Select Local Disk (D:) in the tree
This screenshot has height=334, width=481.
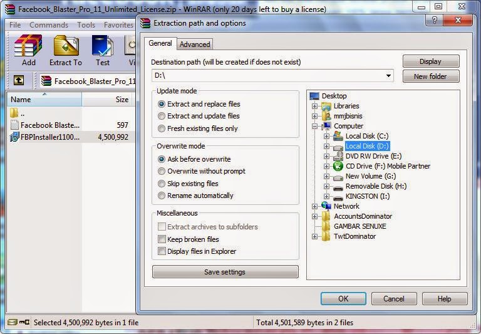click(367, 146)
